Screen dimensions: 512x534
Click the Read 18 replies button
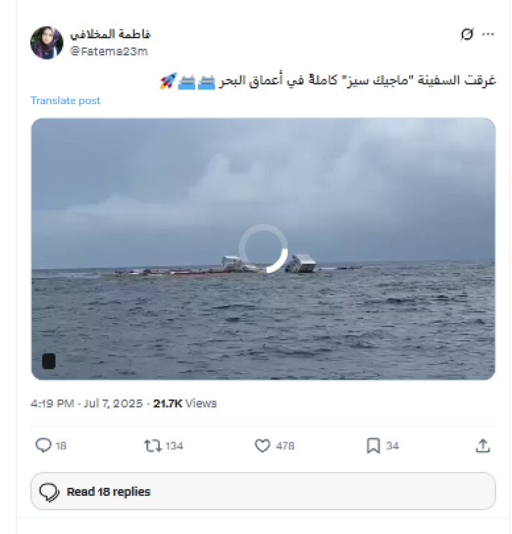click(x=263, y=491)
